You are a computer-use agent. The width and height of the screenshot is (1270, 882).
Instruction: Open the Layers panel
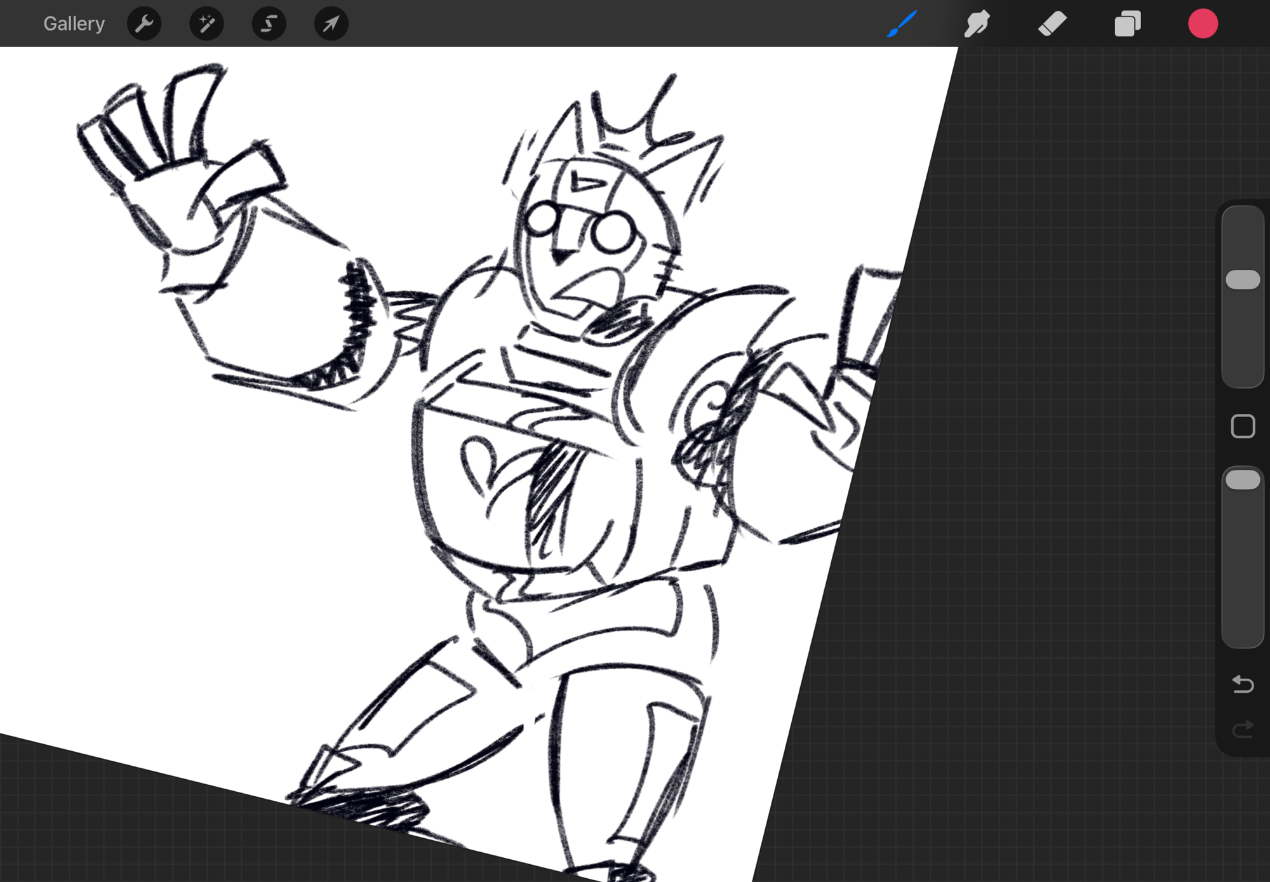(1128, 24)
